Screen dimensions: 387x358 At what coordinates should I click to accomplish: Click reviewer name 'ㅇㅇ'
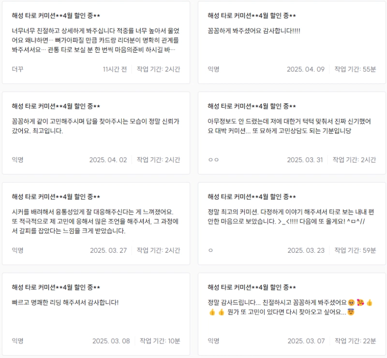tap(213, 160)
